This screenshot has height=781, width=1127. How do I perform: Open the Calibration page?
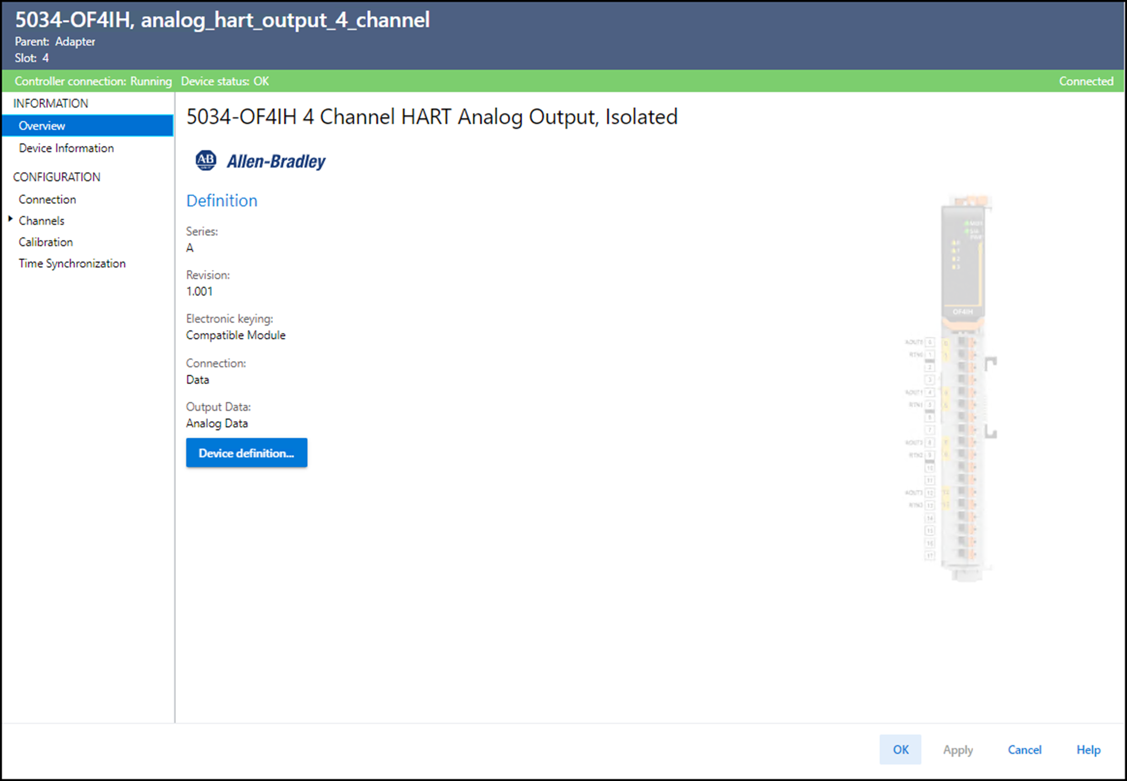[x=46, y=242]
